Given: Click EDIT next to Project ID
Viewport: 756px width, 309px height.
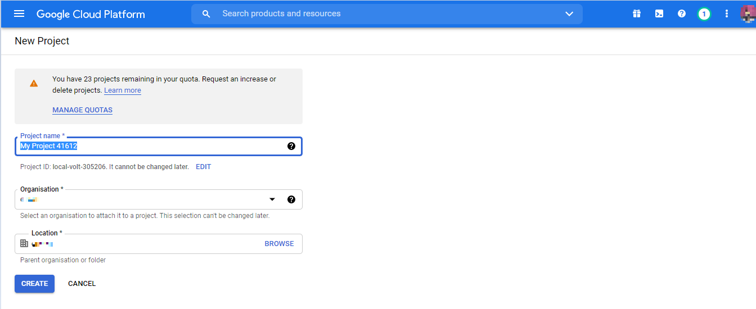Looking at the screenshot, I should point(204,167).
